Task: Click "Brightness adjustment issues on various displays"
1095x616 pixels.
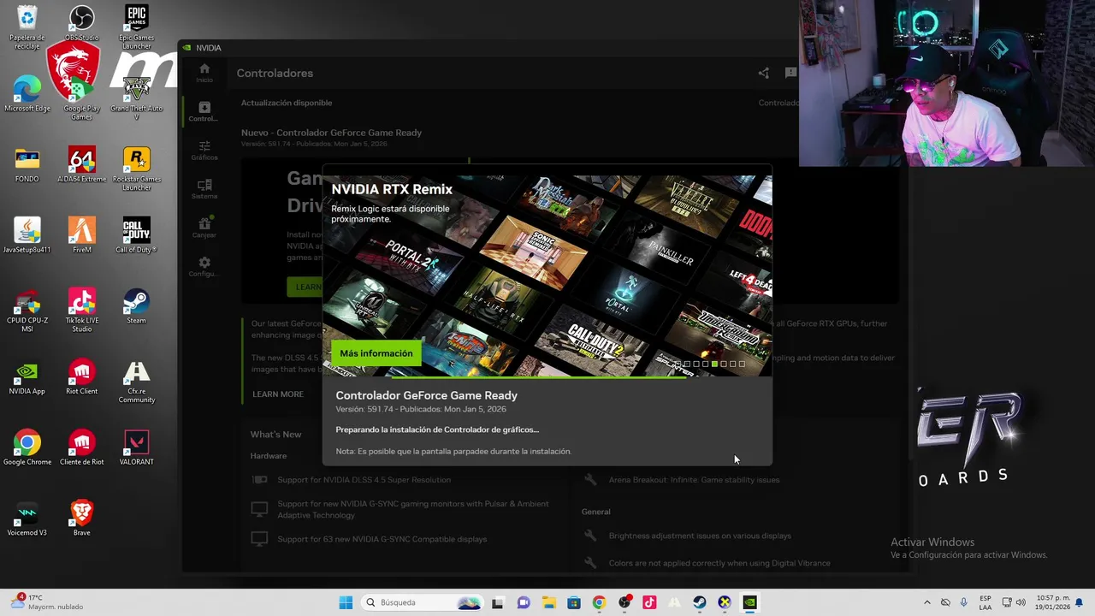Action: 700,536
